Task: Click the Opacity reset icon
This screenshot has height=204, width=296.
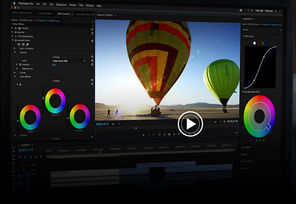Action: click(92, 32)
